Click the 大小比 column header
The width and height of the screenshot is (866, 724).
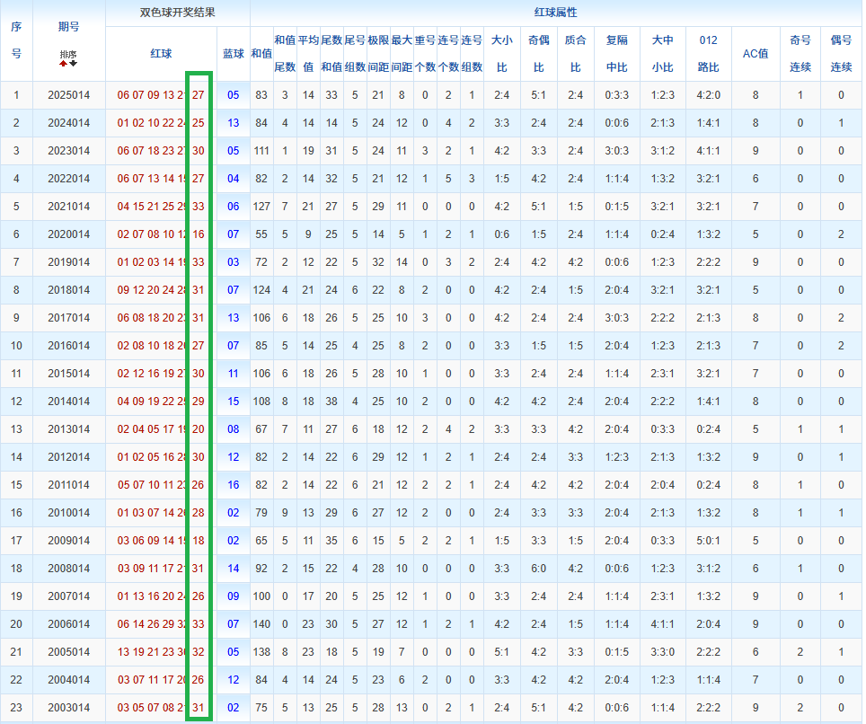coord(501,54)
